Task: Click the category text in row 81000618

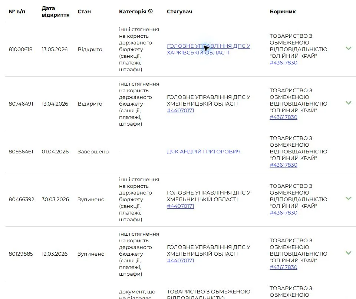Action: click(139, 49)
